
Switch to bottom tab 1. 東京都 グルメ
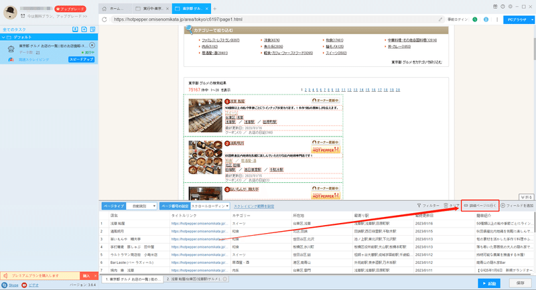(132, 279)
